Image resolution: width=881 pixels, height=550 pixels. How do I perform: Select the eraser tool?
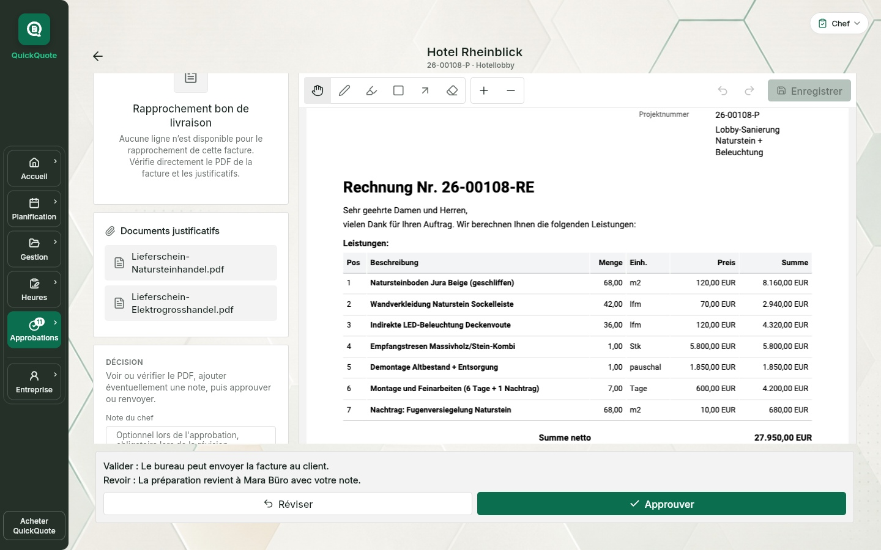pos(452,90)
